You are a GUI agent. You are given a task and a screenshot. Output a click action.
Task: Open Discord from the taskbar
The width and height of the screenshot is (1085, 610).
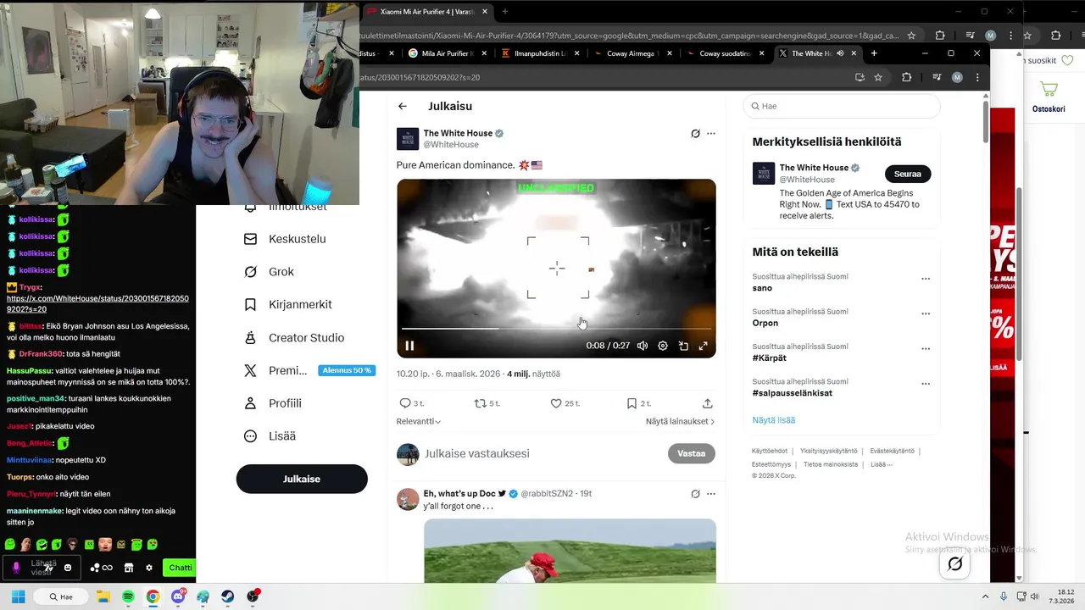(x=178, y=596)
